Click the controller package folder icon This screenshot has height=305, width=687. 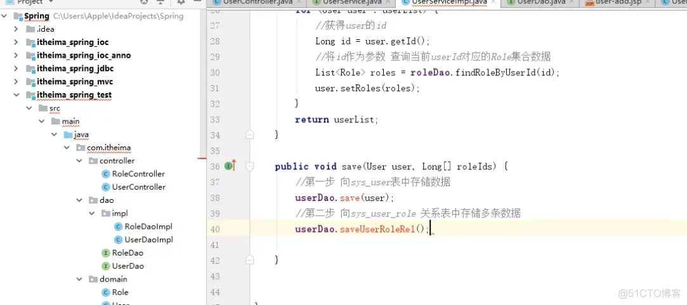(x=93, y=161)
